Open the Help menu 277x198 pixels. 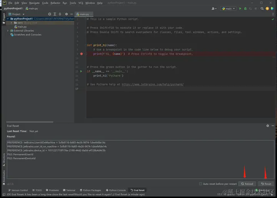click(100, 3)
